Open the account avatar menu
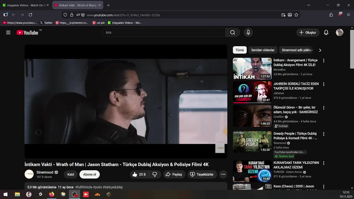This screenshot has width=354, height=199. pos(340,33)
